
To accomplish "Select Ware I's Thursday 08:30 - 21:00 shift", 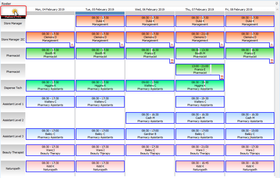I will (200, 150).
